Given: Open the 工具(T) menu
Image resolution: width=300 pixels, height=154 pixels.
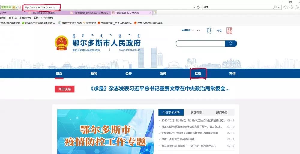Looking at the screenshot, I should coord(37,18).
